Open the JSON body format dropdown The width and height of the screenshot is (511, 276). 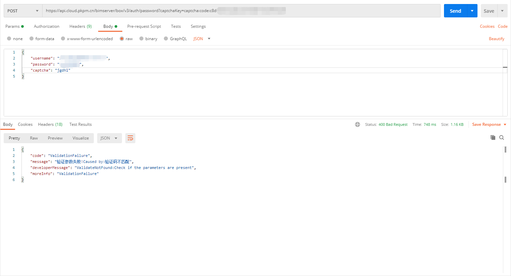click(202, 39)
